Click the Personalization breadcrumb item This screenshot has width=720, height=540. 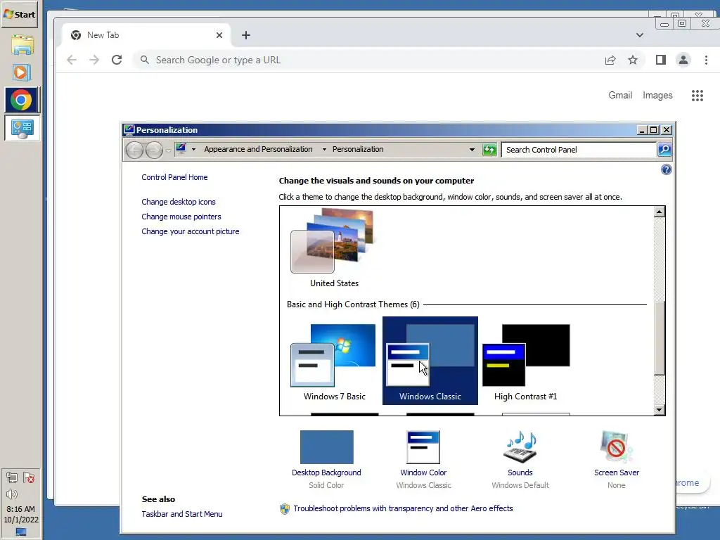[358, 149]
